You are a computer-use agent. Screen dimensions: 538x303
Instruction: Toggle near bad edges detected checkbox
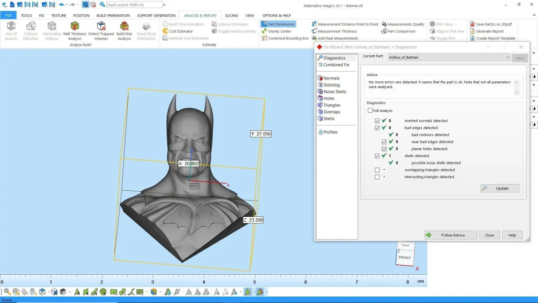(x=384, y=142)
